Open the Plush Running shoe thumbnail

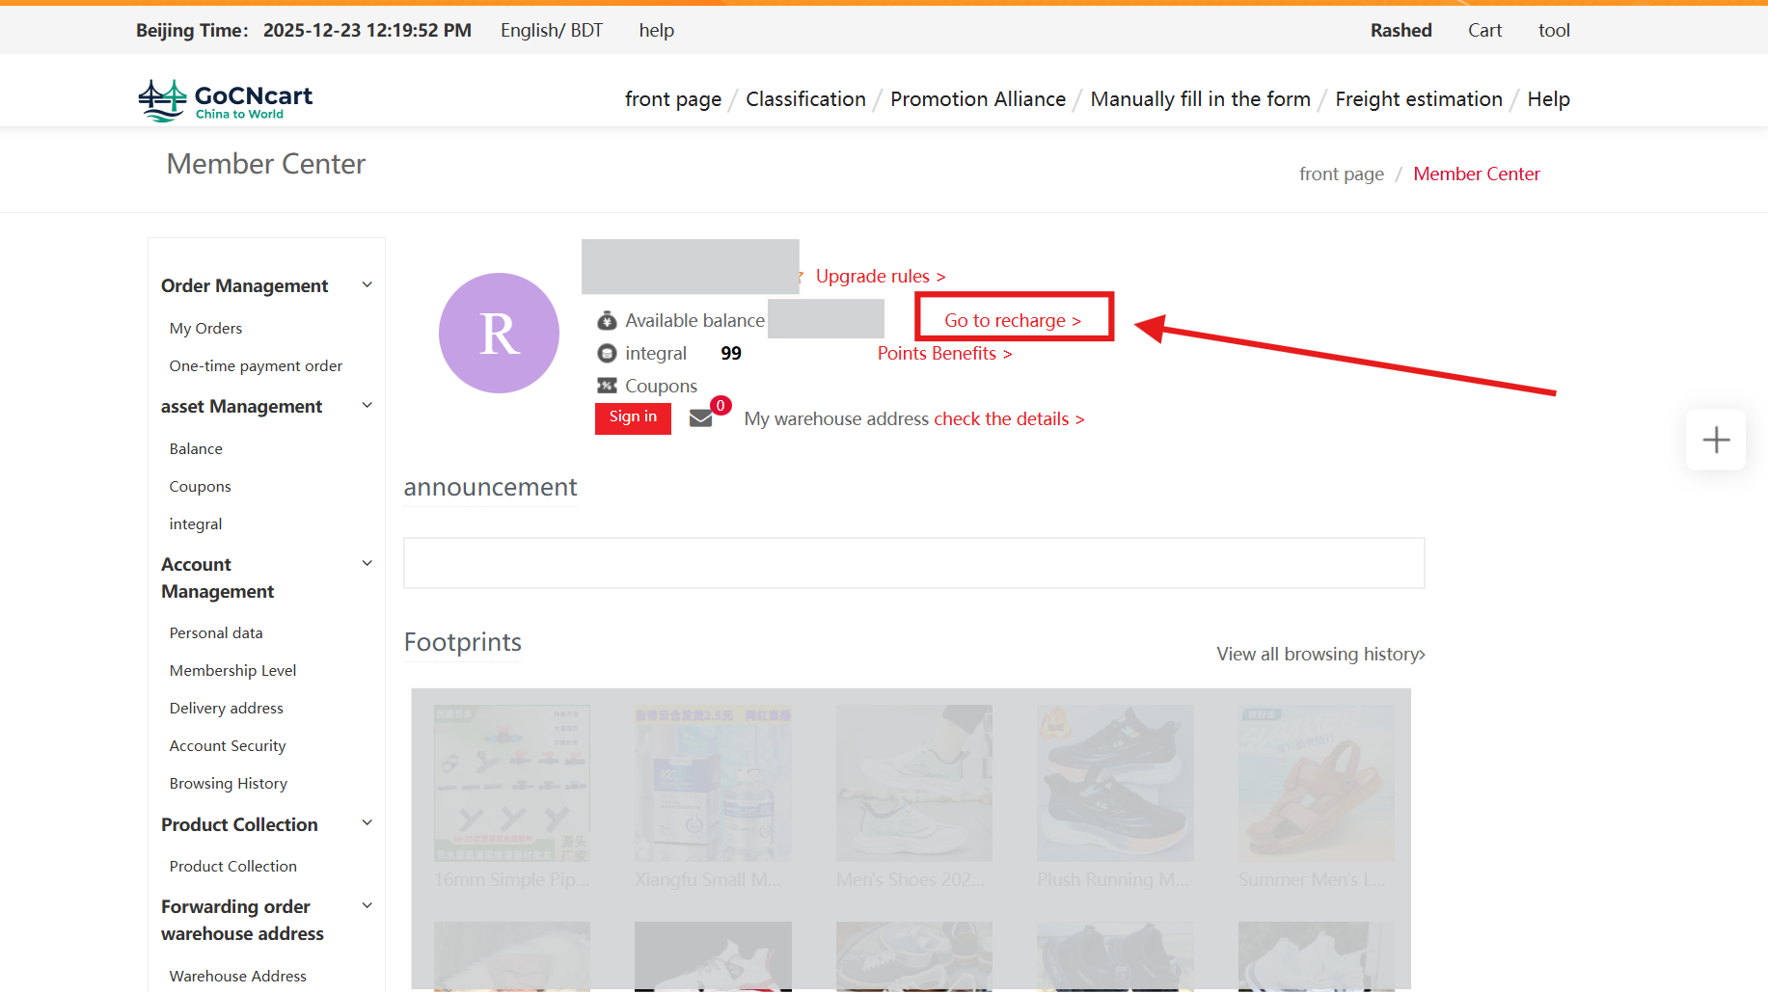(1114, 783)
